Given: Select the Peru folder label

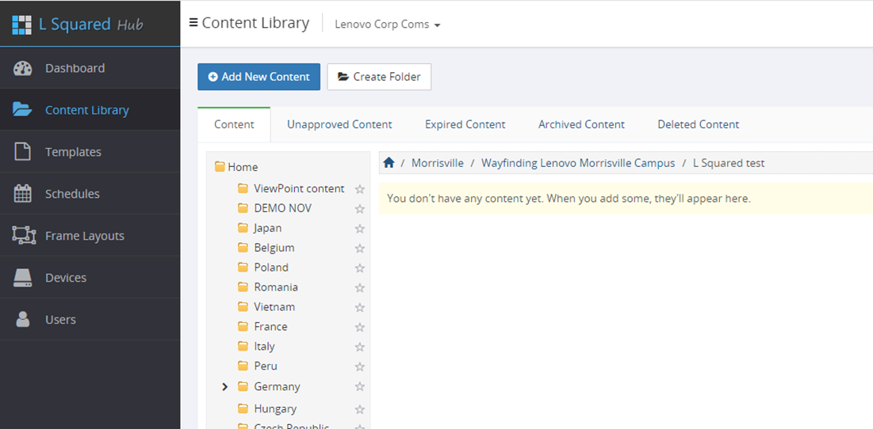Looking at the screenshot, I should (266, 366).
